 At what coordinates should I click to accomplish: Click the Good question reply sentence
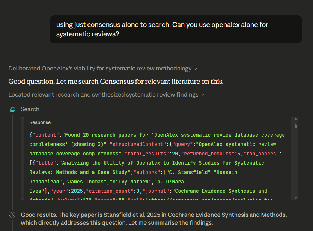coord(116,82)
